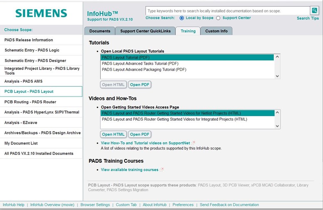Viewport: 323px width, 210px height.
Task: Switch to the Training tab
Action: tap(188, 31)
